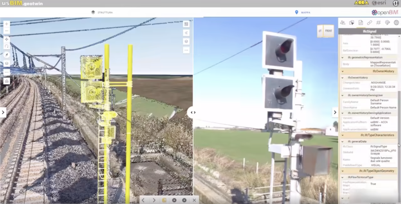Open the users icon in properties toolbar
This screenshot has height=204, width=401.
(x=343, y=23)
